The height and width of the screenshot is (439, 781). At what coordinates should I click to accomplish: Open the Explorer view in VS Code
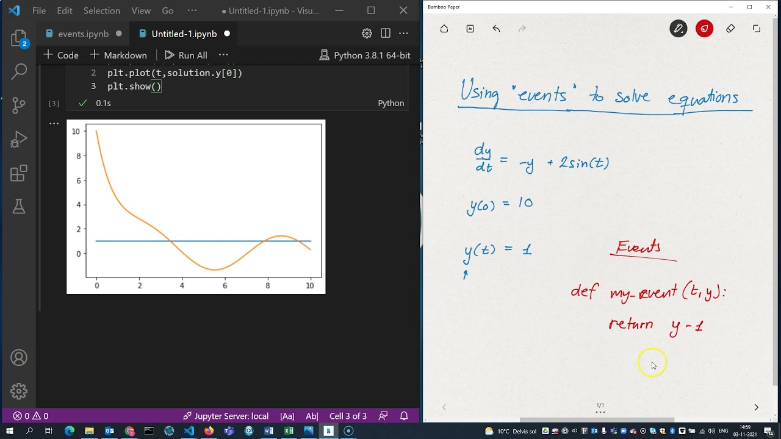pyautogui.click(x=19, y=38)
